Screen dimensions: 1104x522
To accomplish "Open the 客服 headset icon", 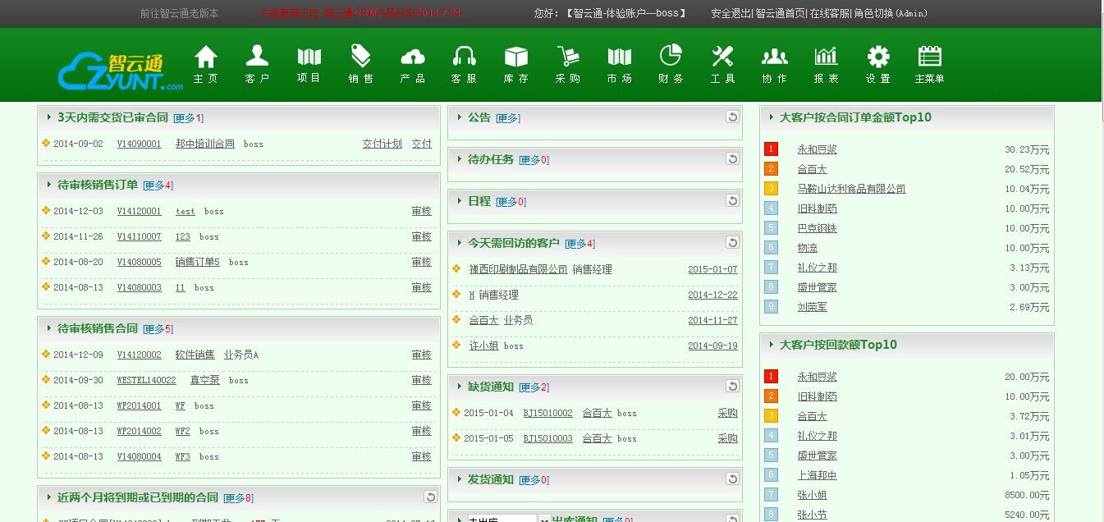I will (x=465, y=64).
